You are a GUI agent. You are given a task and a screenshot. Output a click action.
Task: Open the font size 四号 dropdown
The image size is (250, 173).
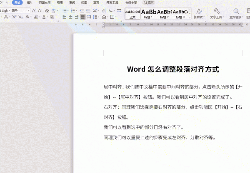coord(28,11)
